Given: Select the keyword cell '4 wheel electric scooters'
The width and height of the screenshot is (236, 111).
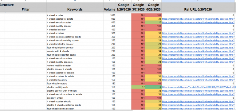Looking at the screenshot, I should point(75,58).
